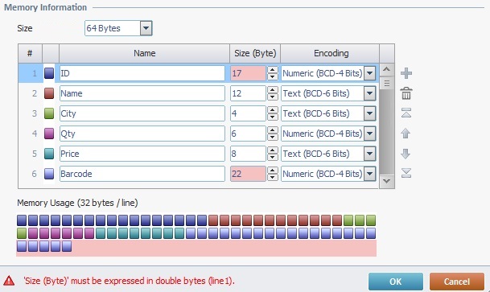Open encoding dropdown for City row
Screen dimensions: 490x292
click(369, 113)
